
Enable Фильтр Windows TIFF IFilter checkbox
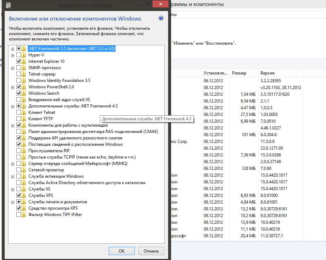click(x=18, y=215)
